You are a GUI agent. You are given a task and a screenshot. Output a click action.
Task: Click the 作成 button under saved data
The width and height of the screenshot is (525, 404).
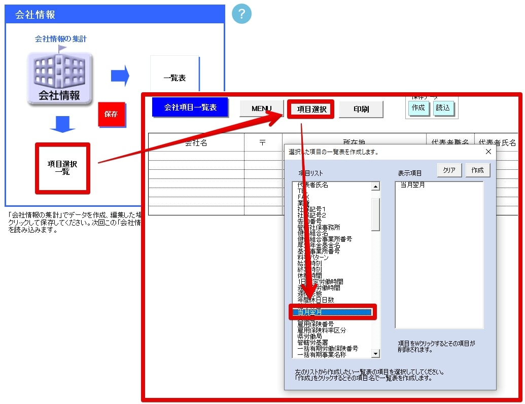(x=418, y=108)
